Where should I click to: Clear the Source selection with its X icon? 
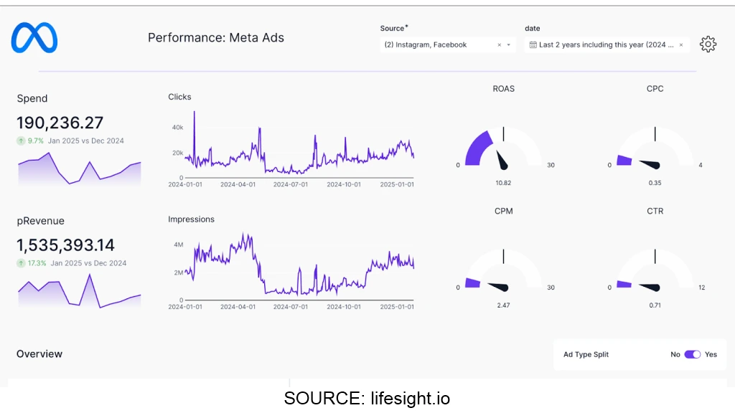pos(500,44)
